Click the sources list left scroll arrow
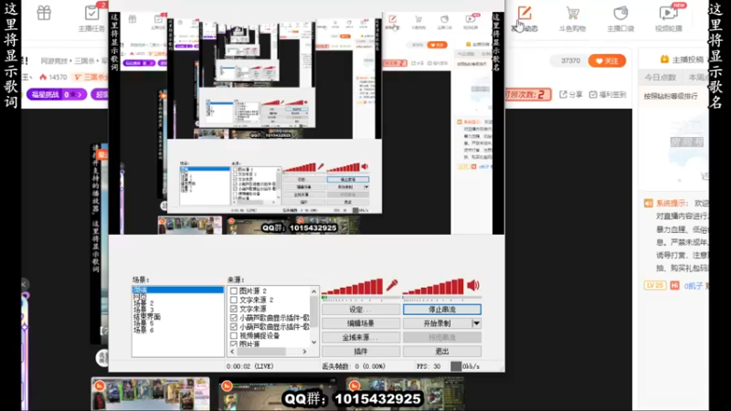 [232, 352]
